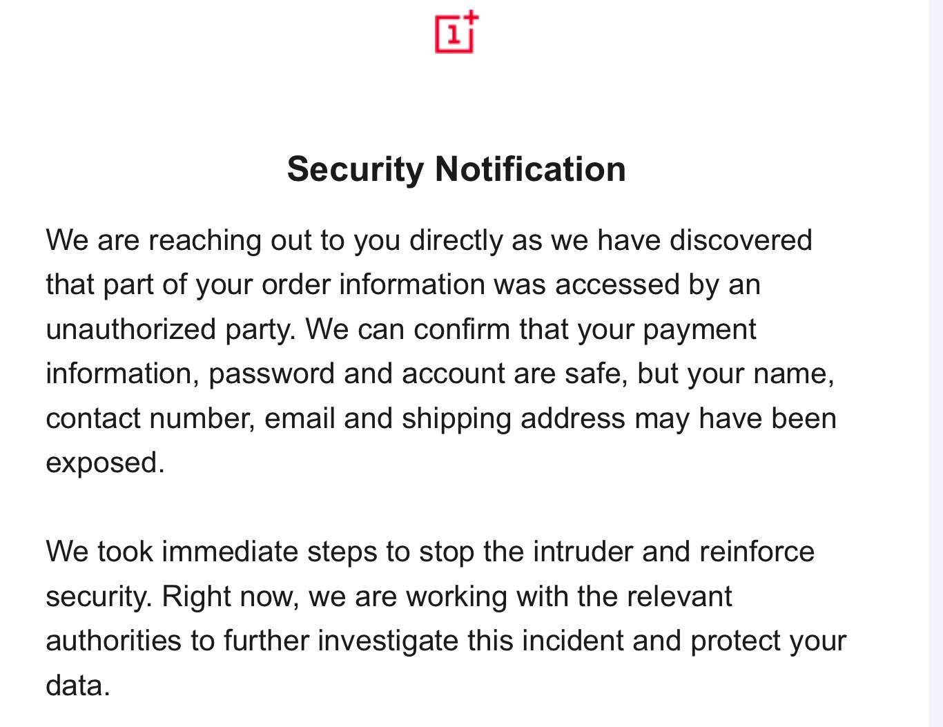
Task: Click the word "payment" in the first paragraph
Action: pos(699,329)
